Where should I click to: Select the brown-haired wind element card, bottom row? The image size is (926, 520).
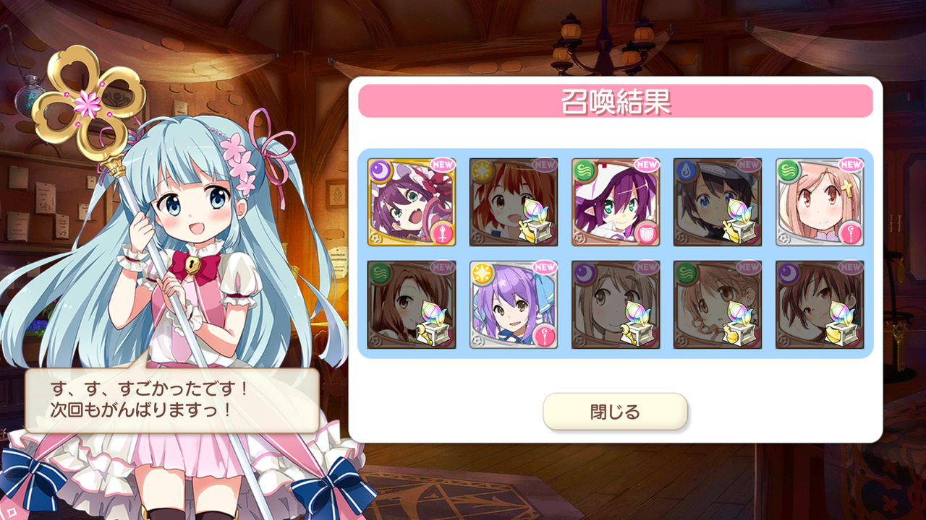pos(411,305)
